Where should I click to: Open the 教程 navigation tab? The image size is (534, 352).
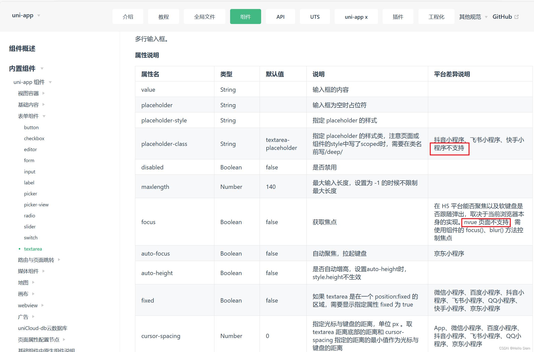click(163, 17)
